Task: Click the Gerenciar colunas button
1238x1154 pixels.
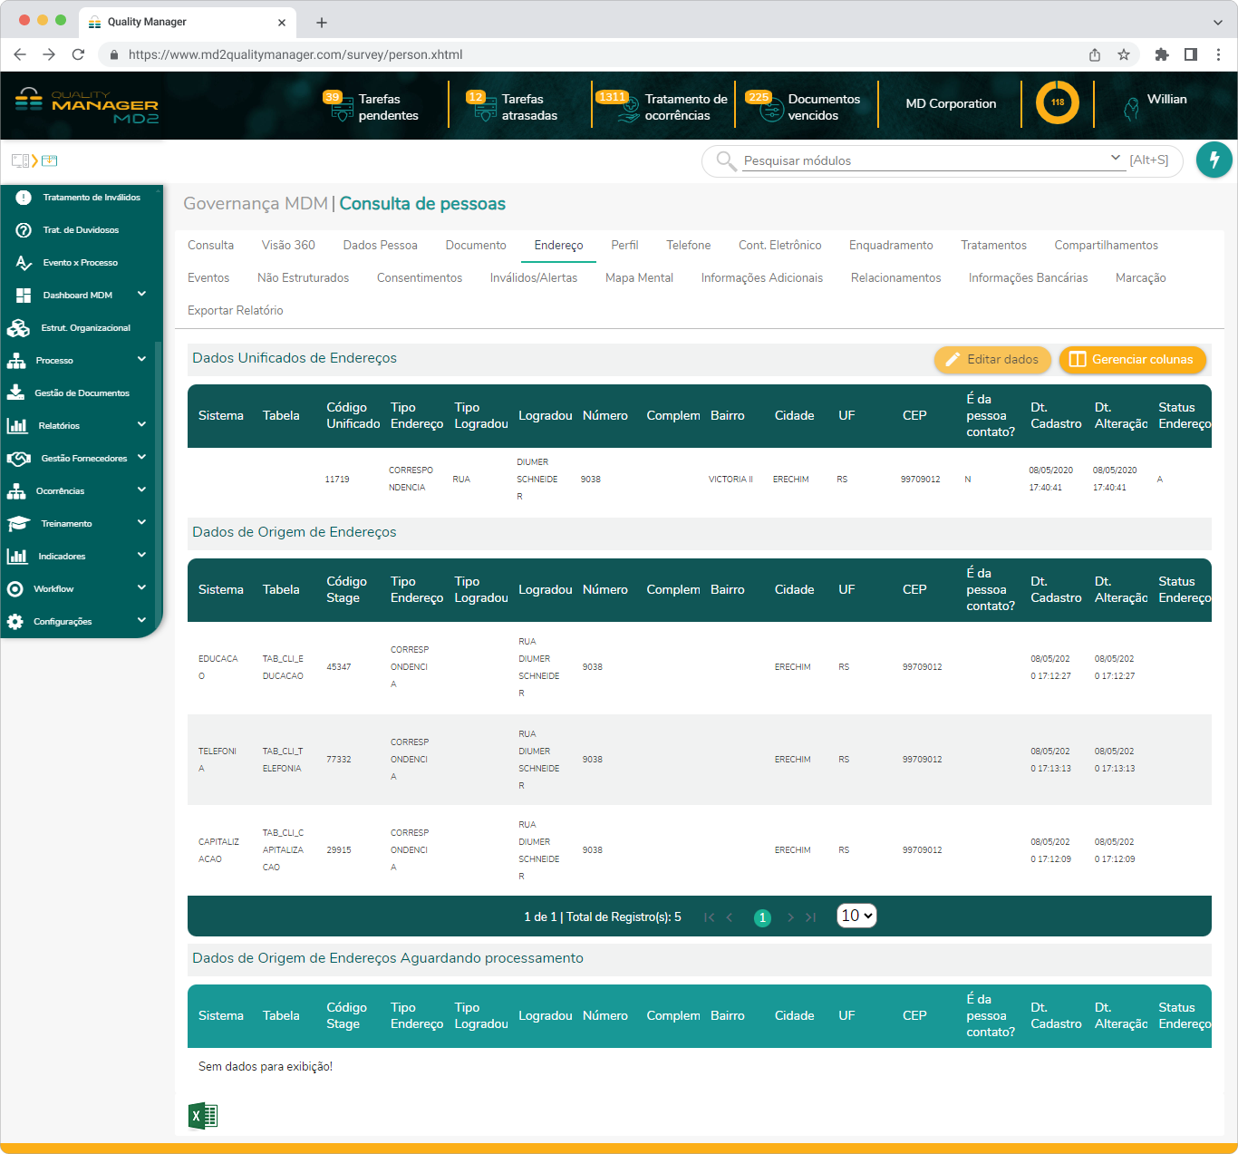Action: [1132, 360]
